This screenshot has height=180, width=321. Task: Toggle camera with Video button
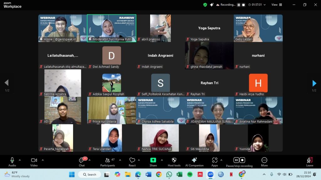click(x=34, y=162)
